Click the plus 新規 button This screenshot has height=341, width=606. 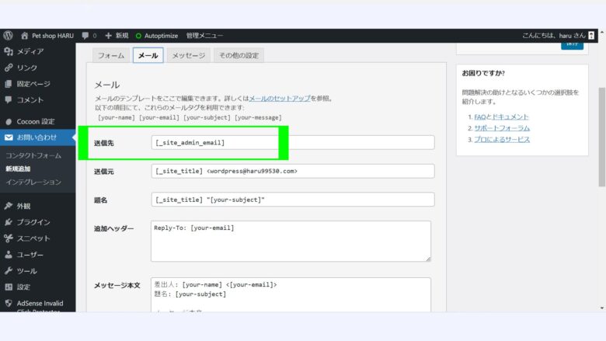[117, 36]
